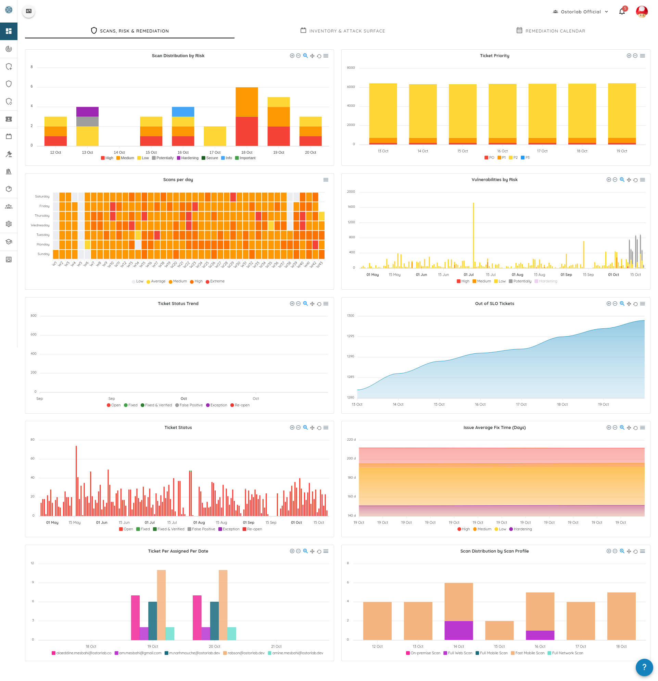Open the library books icon in the sidebar
The image size is (658, 681).
pyautogui.click(x=9, y=171)
